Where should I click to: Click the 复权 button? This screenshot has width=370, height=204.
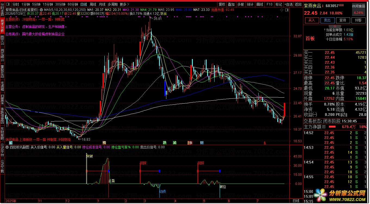click(x=222, y=4)
